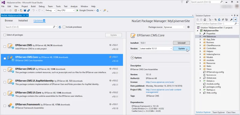Pin the NuGet: MyEpiserverSite tab
The image size is (240, 115).
24,16
